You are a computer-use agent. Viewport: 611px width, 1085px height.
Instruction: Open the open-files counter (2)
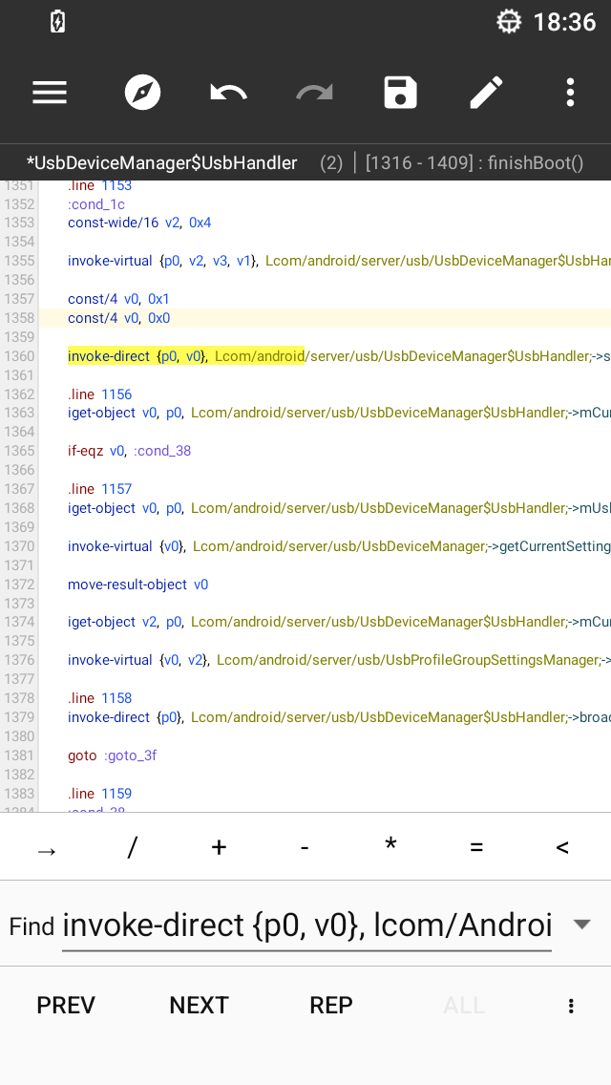point(331,163)
